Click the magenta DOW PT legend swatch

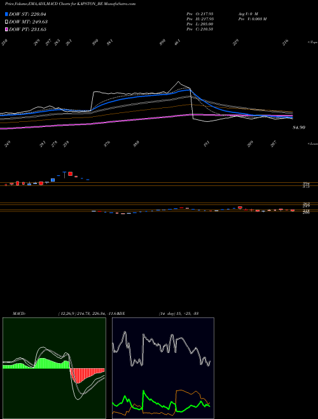tap(6, 29)
